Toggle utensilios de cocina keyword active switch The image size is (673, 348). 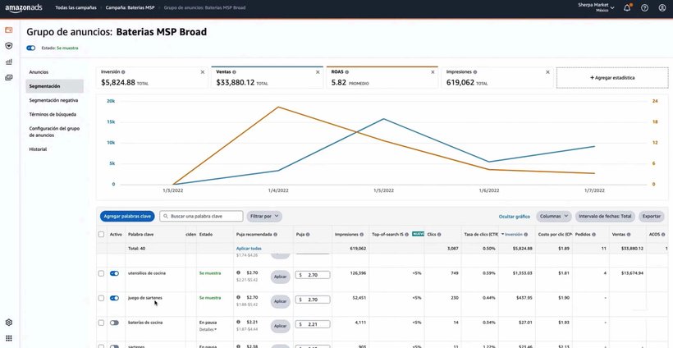(x=114, y=273)
